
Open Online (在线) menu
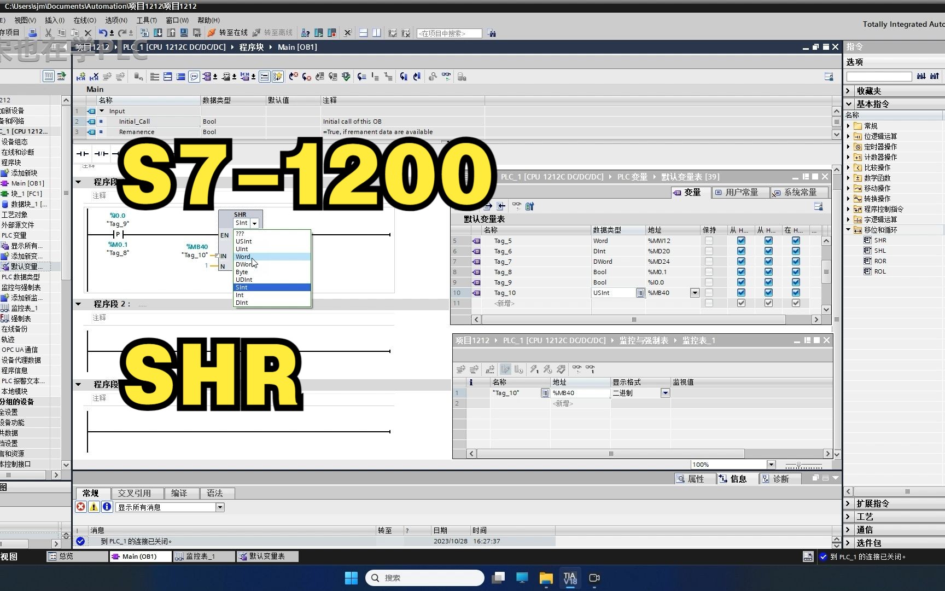point(84,20)
